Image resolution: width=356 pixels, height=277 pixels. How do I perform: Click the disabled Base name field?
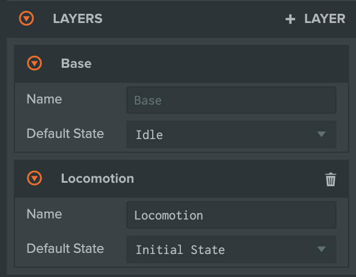(x=231, y=100)
